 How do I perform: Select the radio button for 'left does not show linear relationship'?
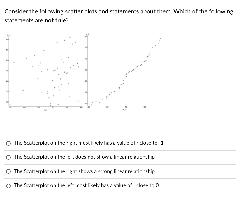[x=8, y=157]
